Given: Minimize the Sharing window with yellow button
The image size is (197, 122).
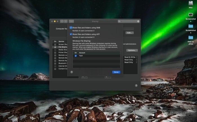Looking at the screenshot, I should click(x=55, y=21).
